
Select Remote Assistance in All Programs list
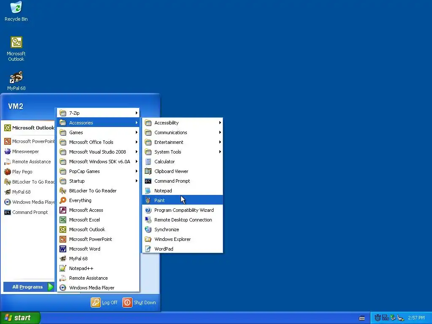click(98, 278)
